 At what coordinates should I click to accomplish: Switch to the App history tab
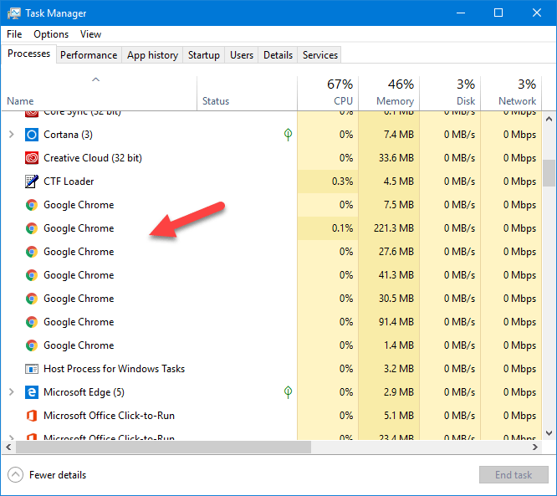tap(152, 55)
